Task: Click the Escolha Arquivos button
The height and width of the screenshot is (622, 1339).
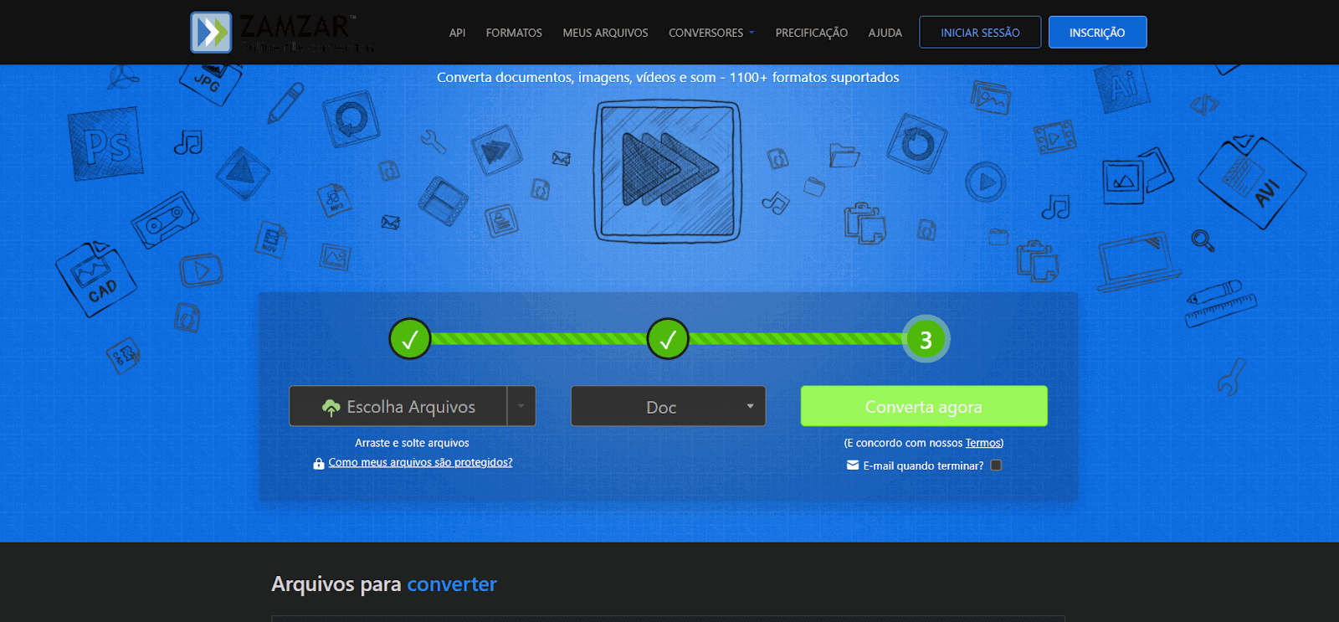Action: (x=398, y=406)
